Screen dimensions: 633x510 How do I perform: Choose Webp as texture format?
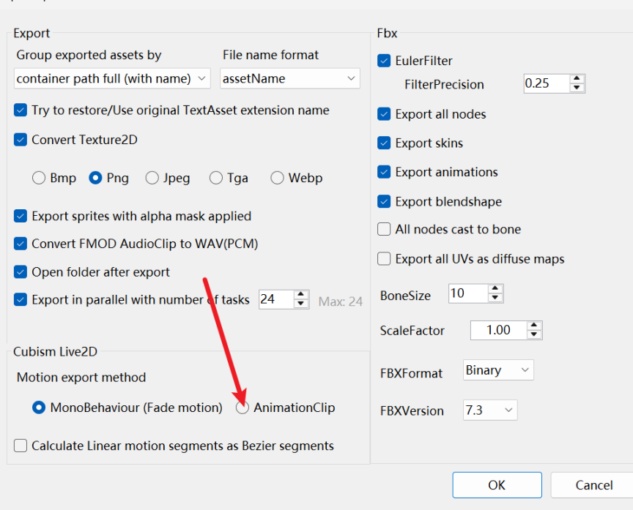pos(278,178)
